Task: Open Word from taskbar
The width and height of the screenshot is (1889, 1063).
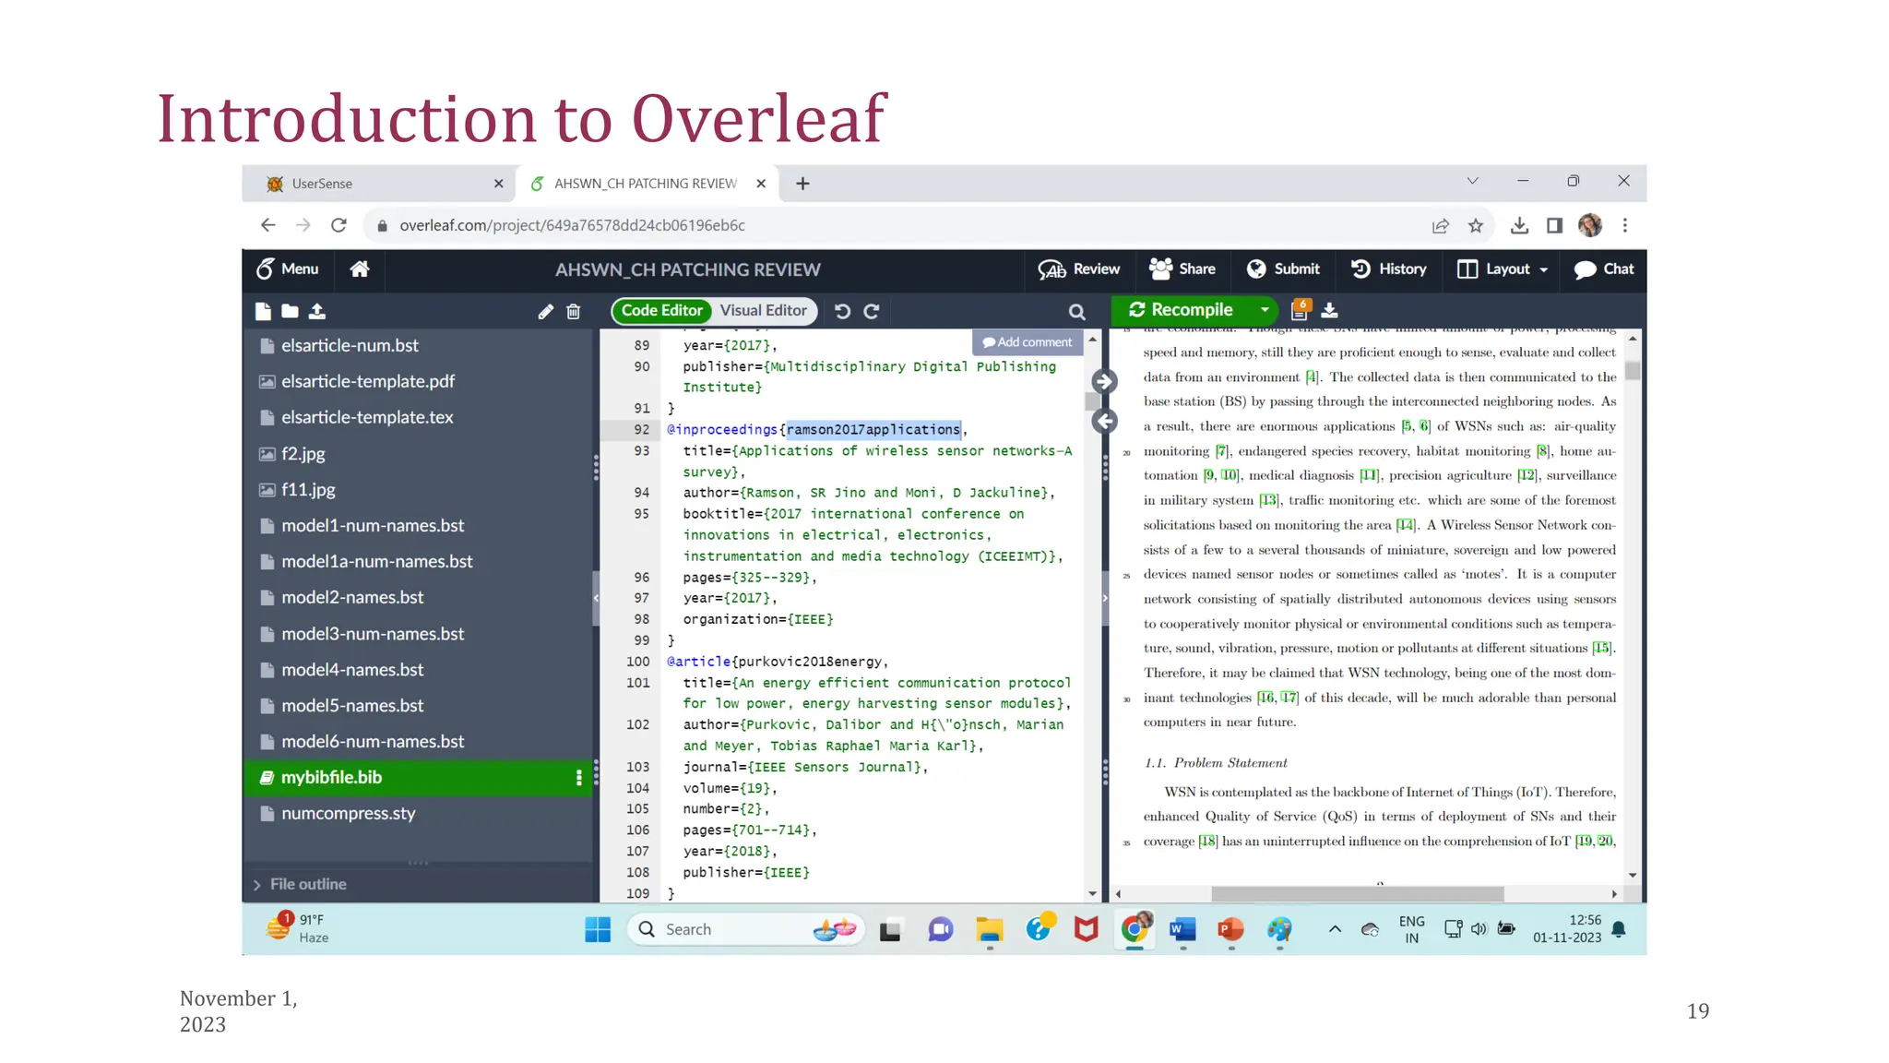Action: coord(1182,929)
